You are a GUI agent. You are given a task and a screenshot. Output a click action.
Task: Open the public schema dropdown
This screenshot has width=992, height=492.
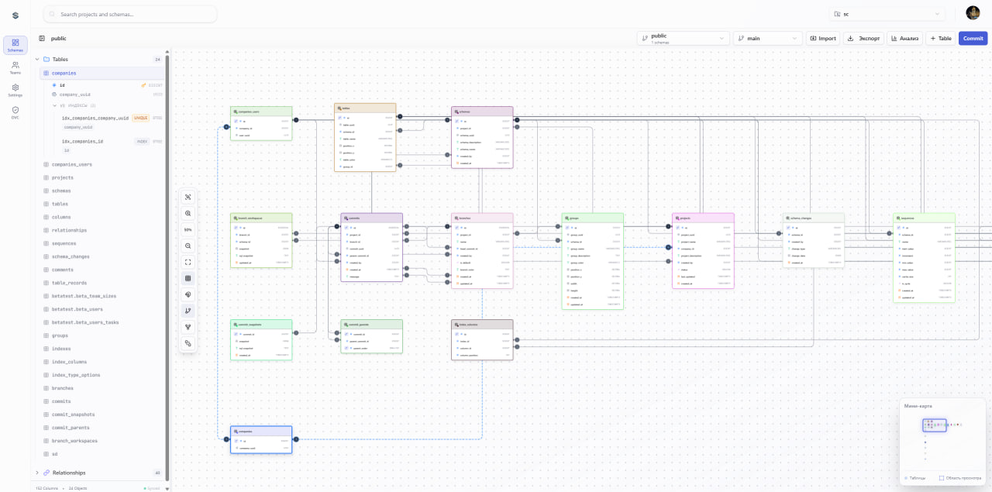click(683, 38)
